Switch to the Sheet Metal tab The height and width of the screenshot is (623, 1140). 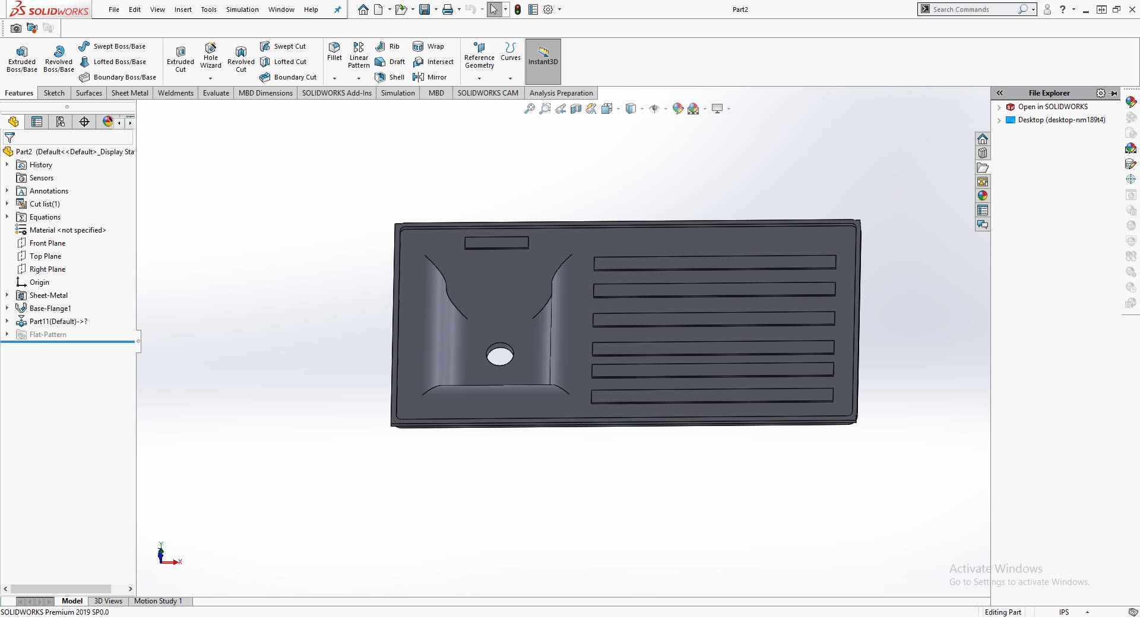[129, 93]
